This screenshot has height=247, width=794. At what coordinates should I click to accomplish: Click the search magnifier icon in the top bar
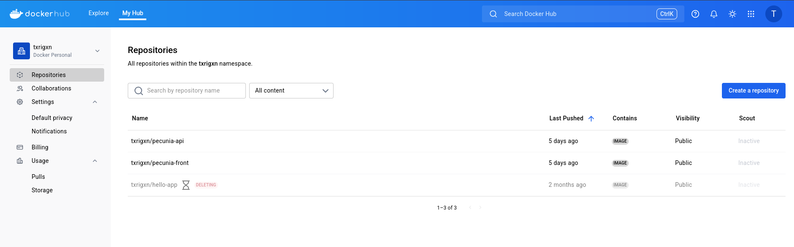pos(493,14)
